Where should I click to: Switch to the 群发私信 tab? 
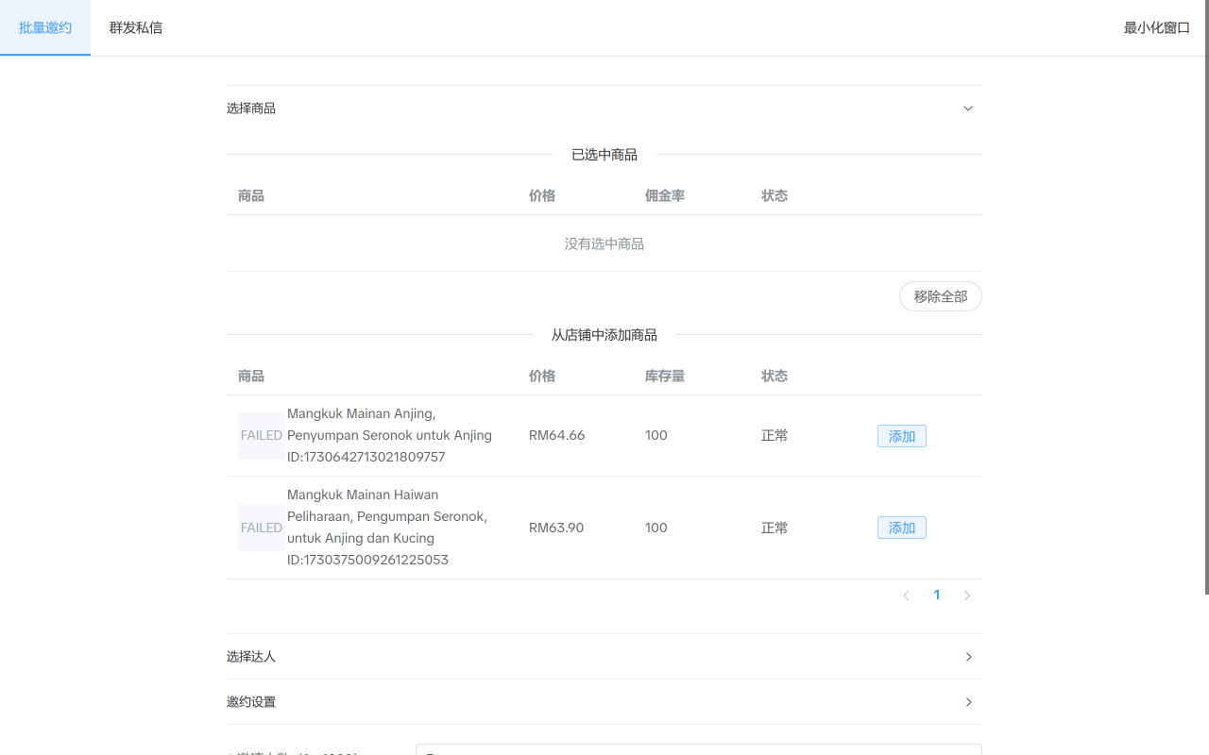coord(135,27)
